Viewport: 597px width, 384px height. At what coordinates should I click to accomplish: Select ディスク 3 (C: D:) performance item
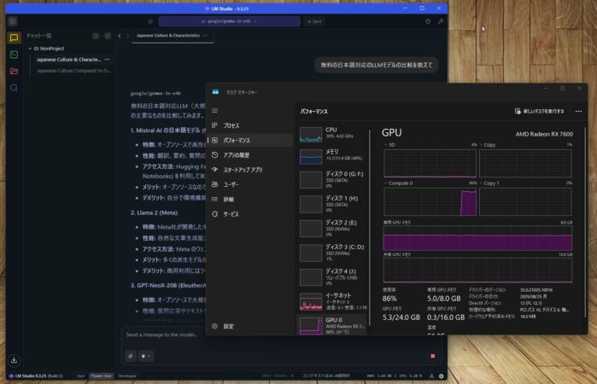(331, 253)
